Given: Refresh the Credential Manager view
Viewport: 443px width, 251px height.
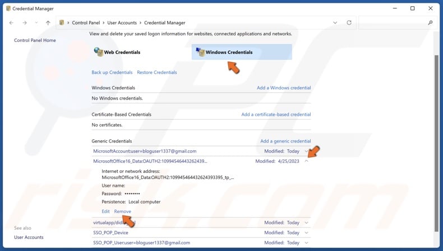Looking at the screenshot, I should 349,22.
